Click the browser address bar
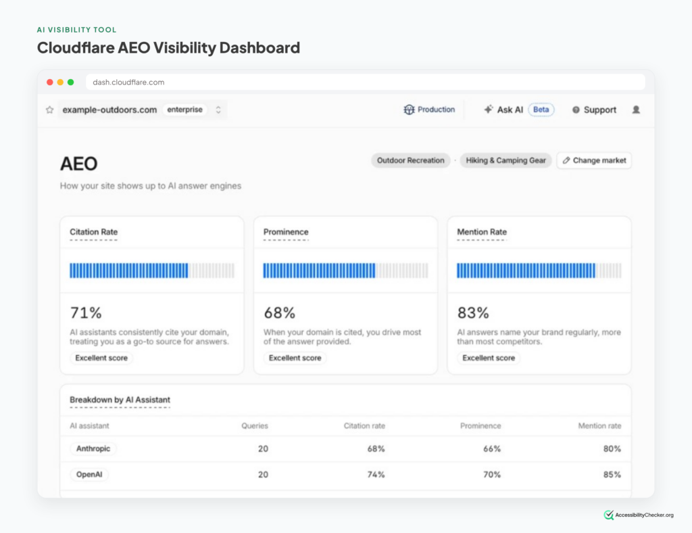Image resolution: width=692 pixels, height=533 pixels. (366, 82)
